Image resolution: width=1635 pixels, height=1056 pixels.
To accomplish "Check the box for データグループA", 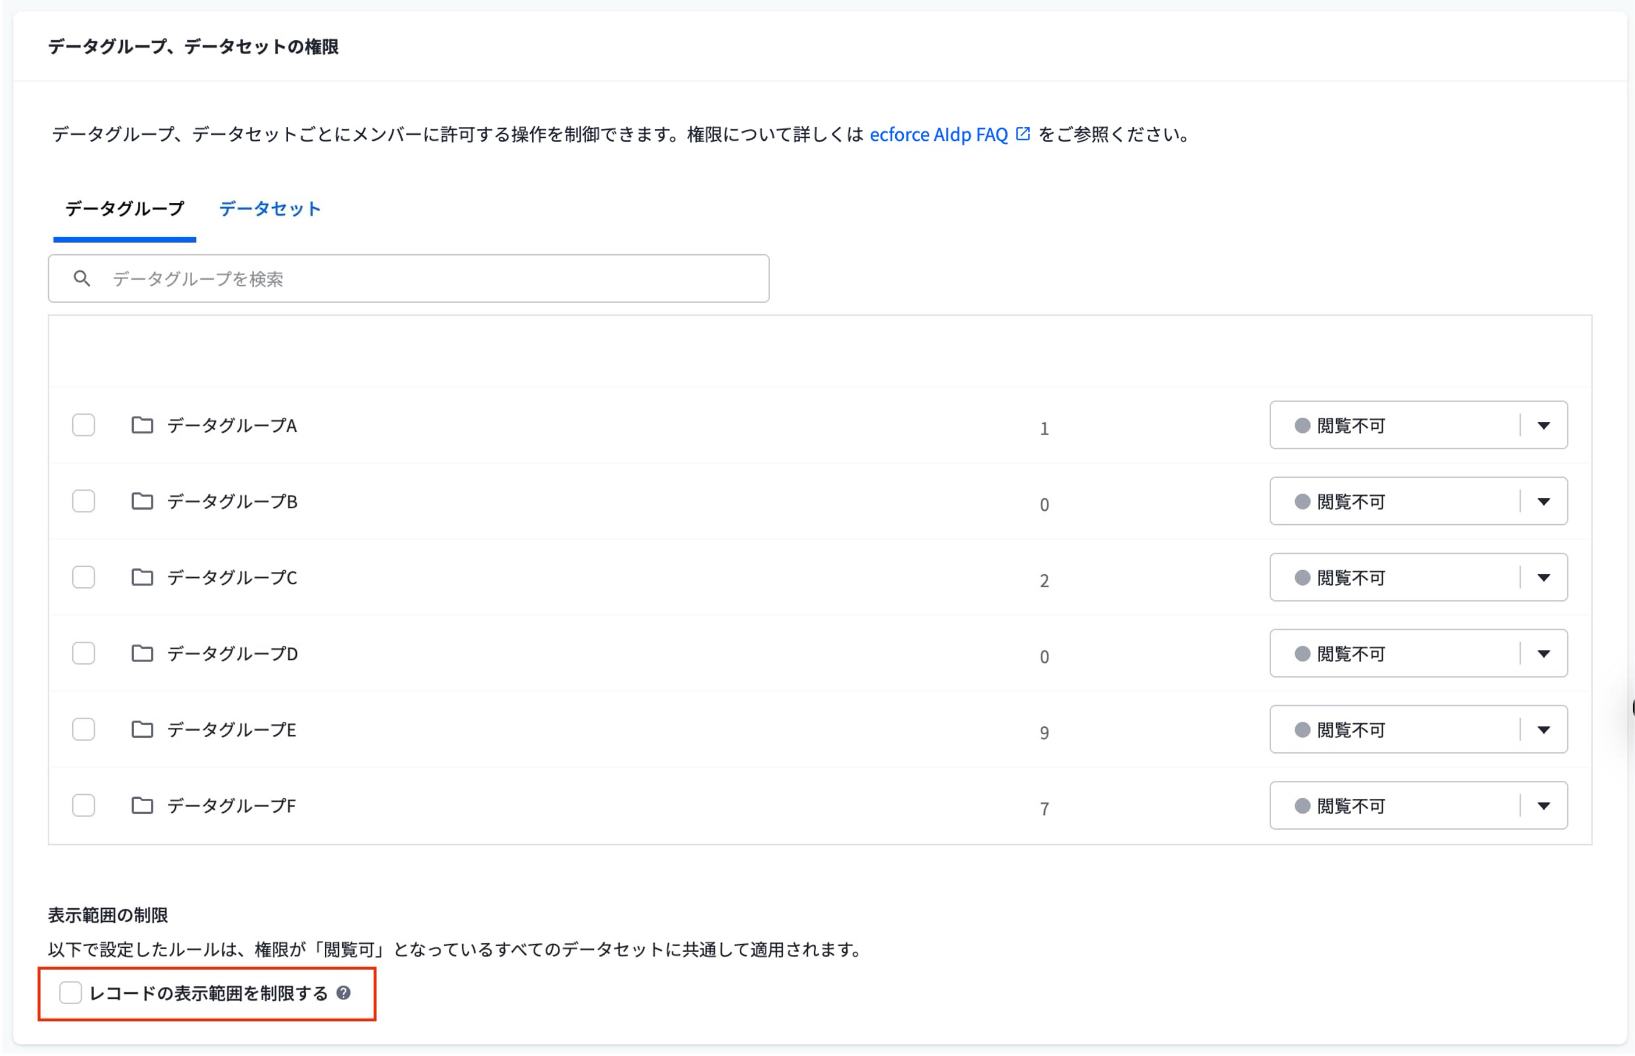I will point(84,425).
